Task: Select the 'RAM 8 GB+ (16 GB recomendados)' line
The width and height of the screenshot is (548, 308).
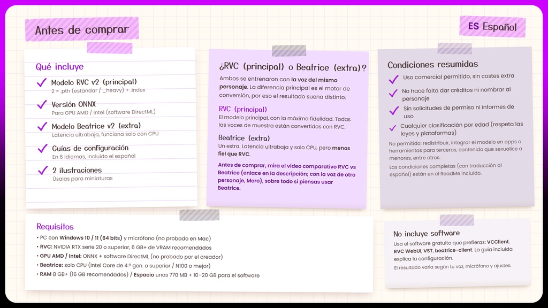Action: coord(148,275)
